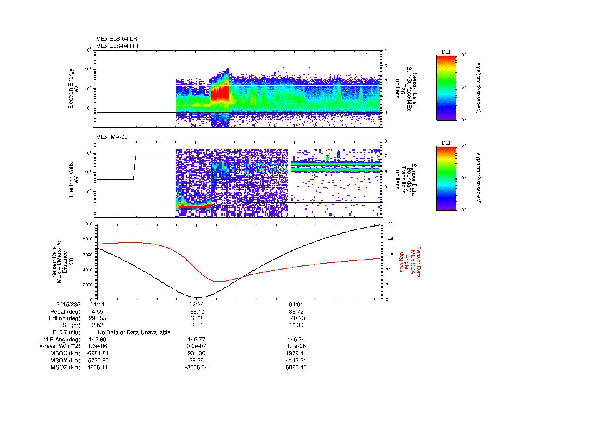The width and height of the screenshot is (604, 426).
Task: Select the 'M-E Ang (deg)' row label
Action: click(x=62, y=340)
